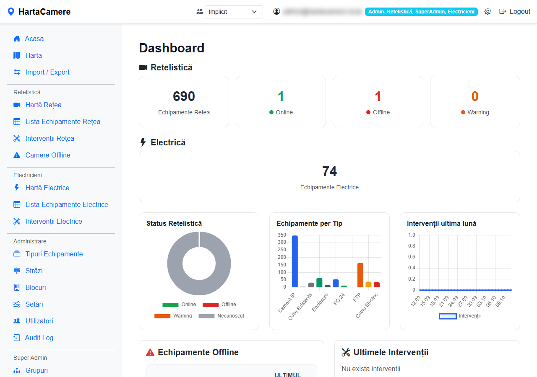Click the Străzi signpost icon
The height and width of the screenshot is (377, 537).
(17, 271)
